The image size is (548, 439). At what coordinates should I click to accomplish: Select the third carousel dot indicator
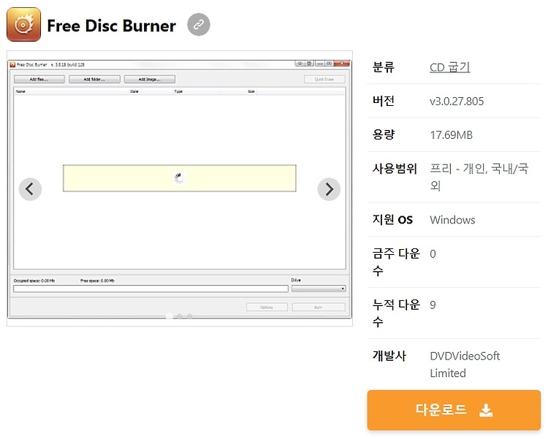(x=189, y=316)
